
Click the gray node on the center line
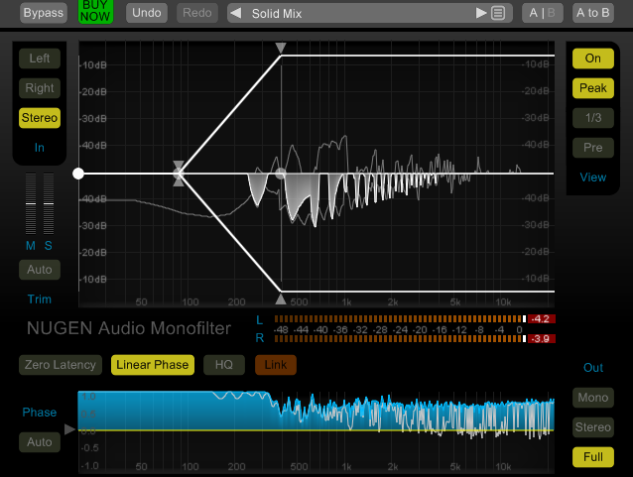(x=281, y=174)
